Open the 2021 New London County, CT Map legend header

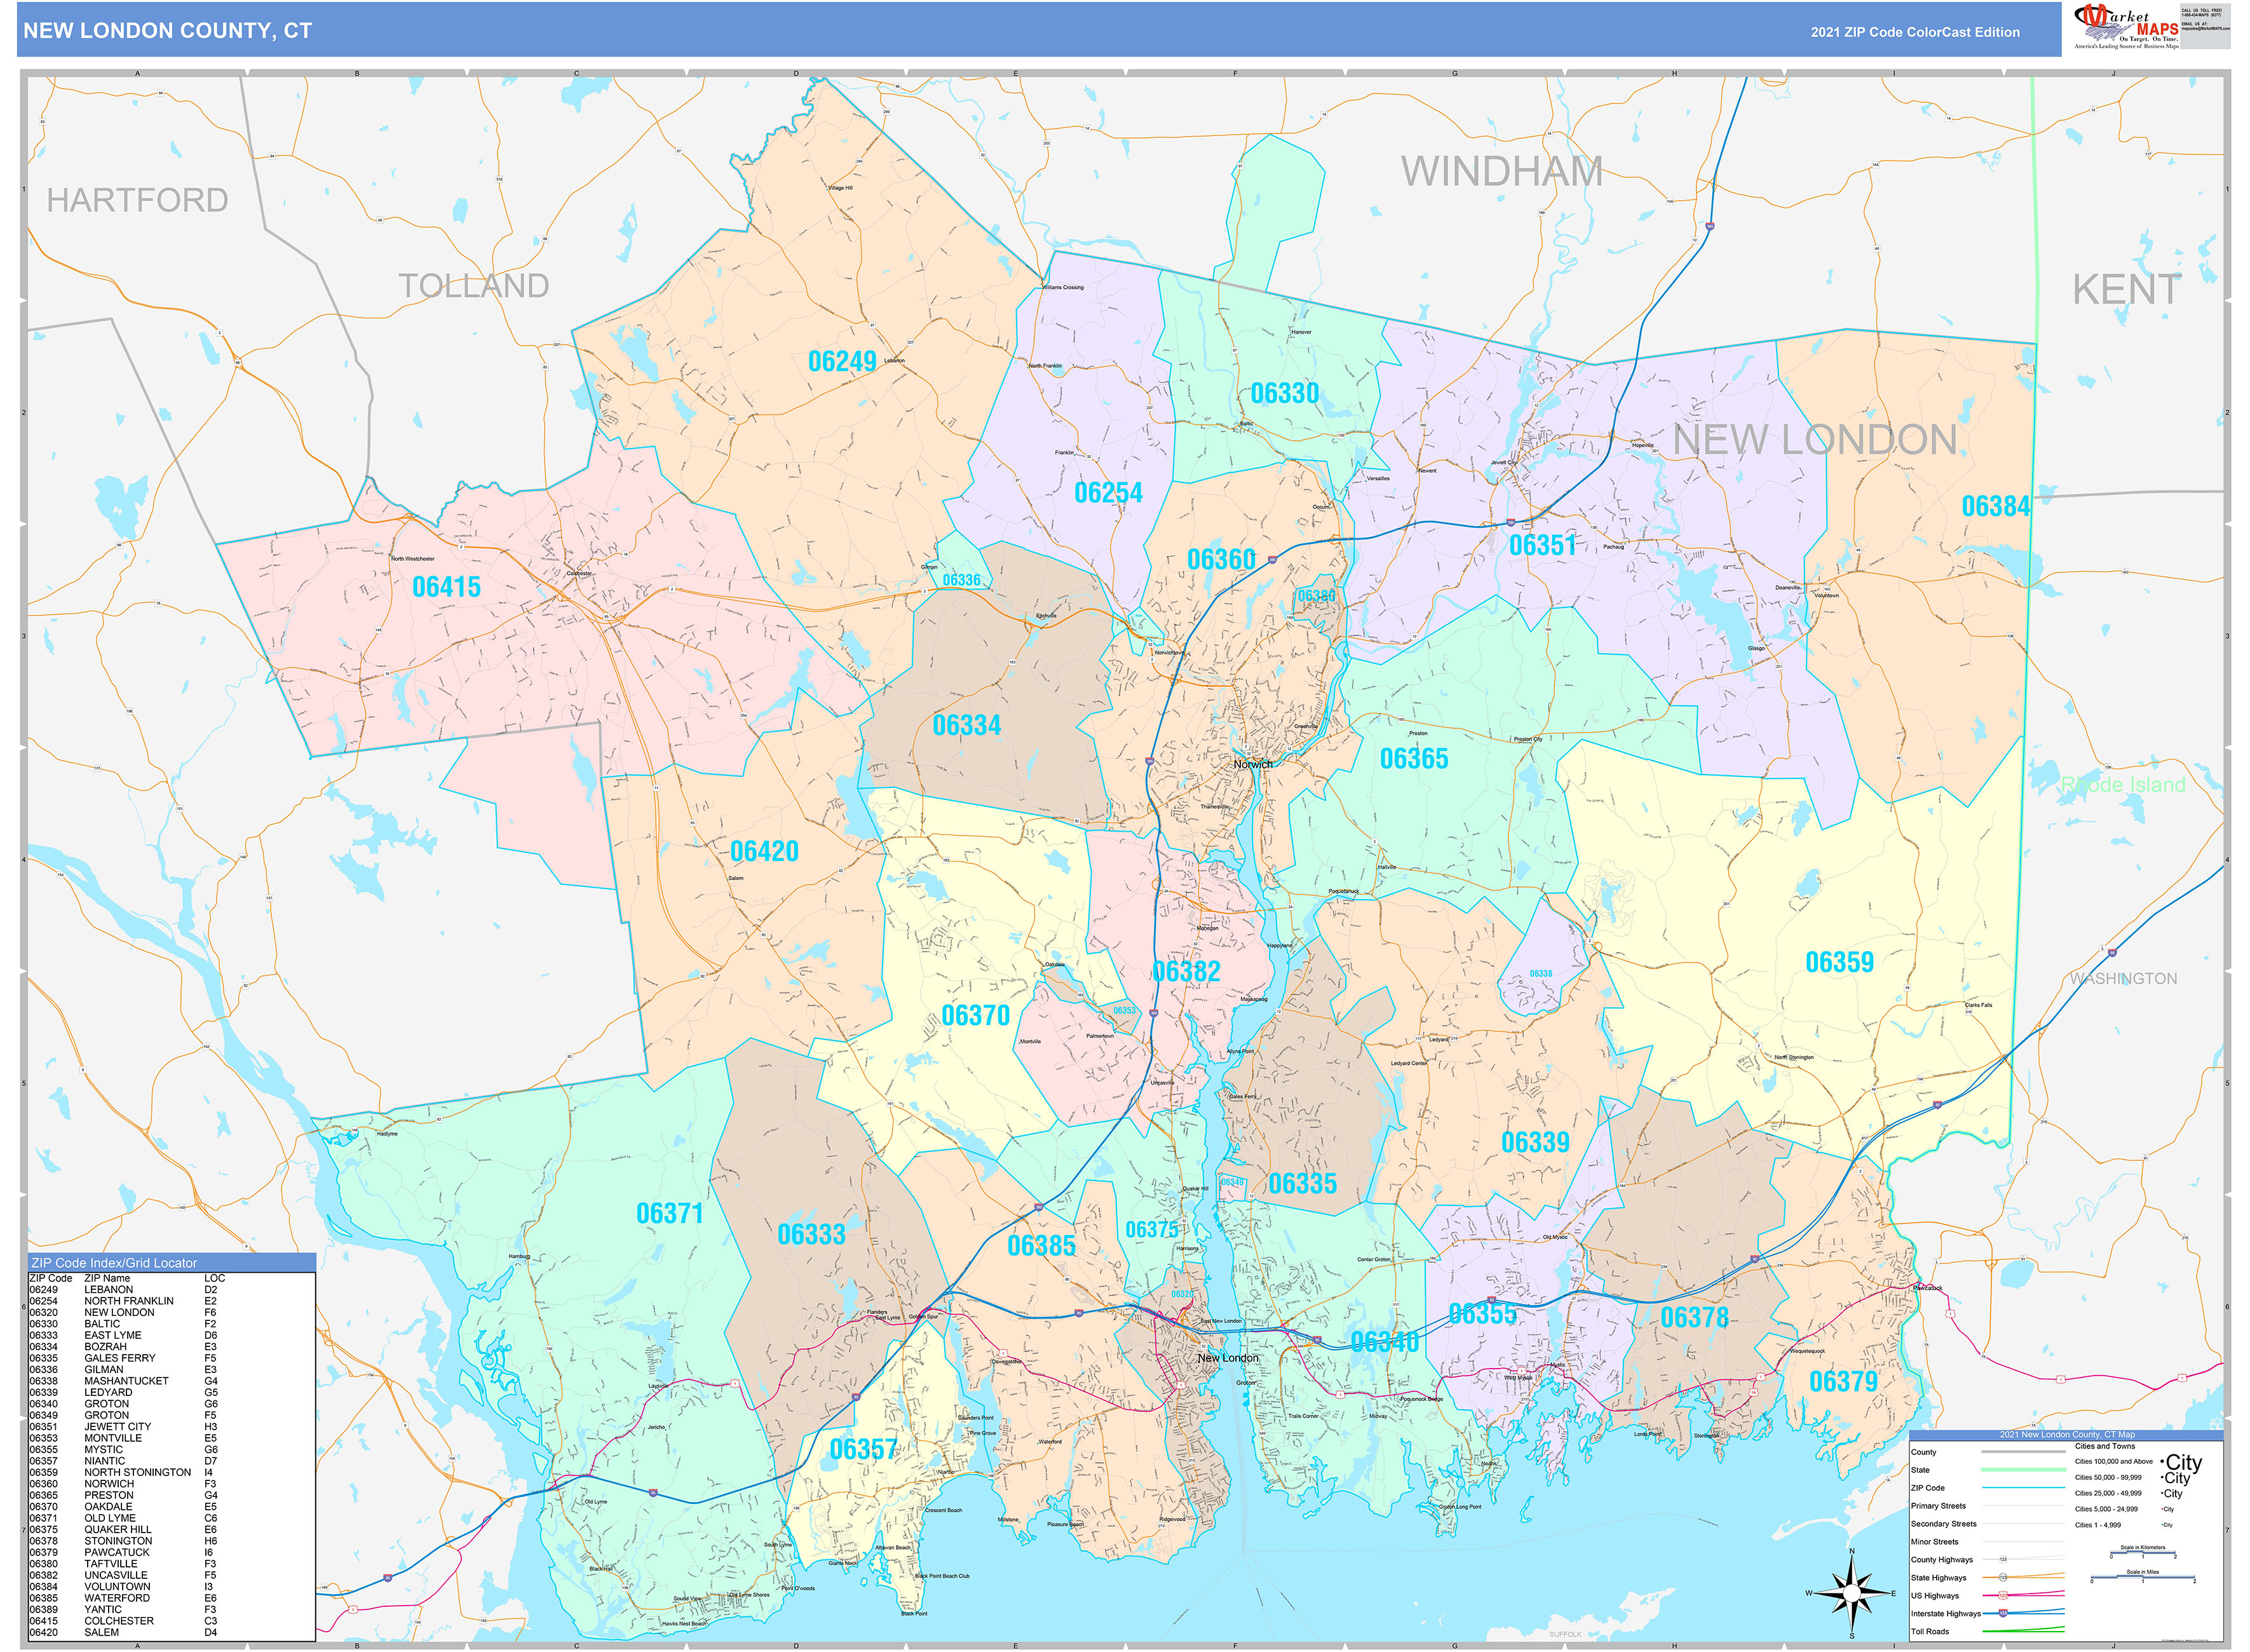click(x=2067, y=1435)
